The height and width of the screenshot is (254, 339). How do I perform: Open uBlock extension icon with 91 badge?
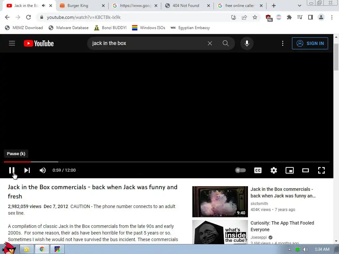[x=269, y=18]
